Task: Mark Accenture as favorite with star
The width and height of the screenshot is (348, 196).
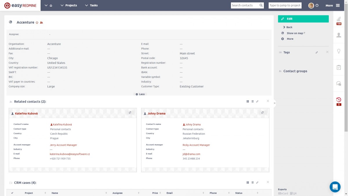Action: click(x=37, y=22)
